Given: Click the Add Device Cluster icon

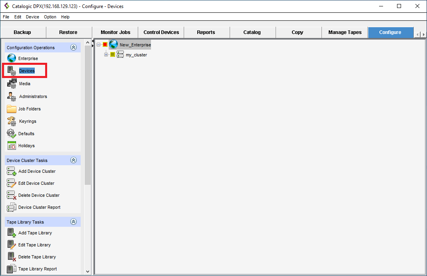Looking at the screenshot, I should [x=12, y=171].
